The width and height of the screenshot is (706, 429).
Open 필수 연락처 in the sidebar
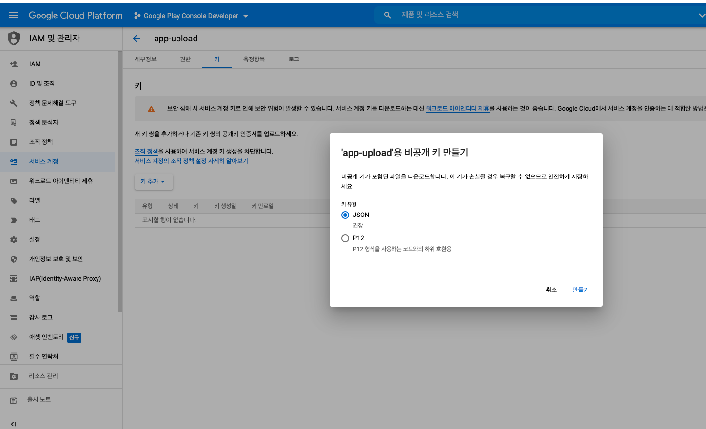click(x=58, y=356)
